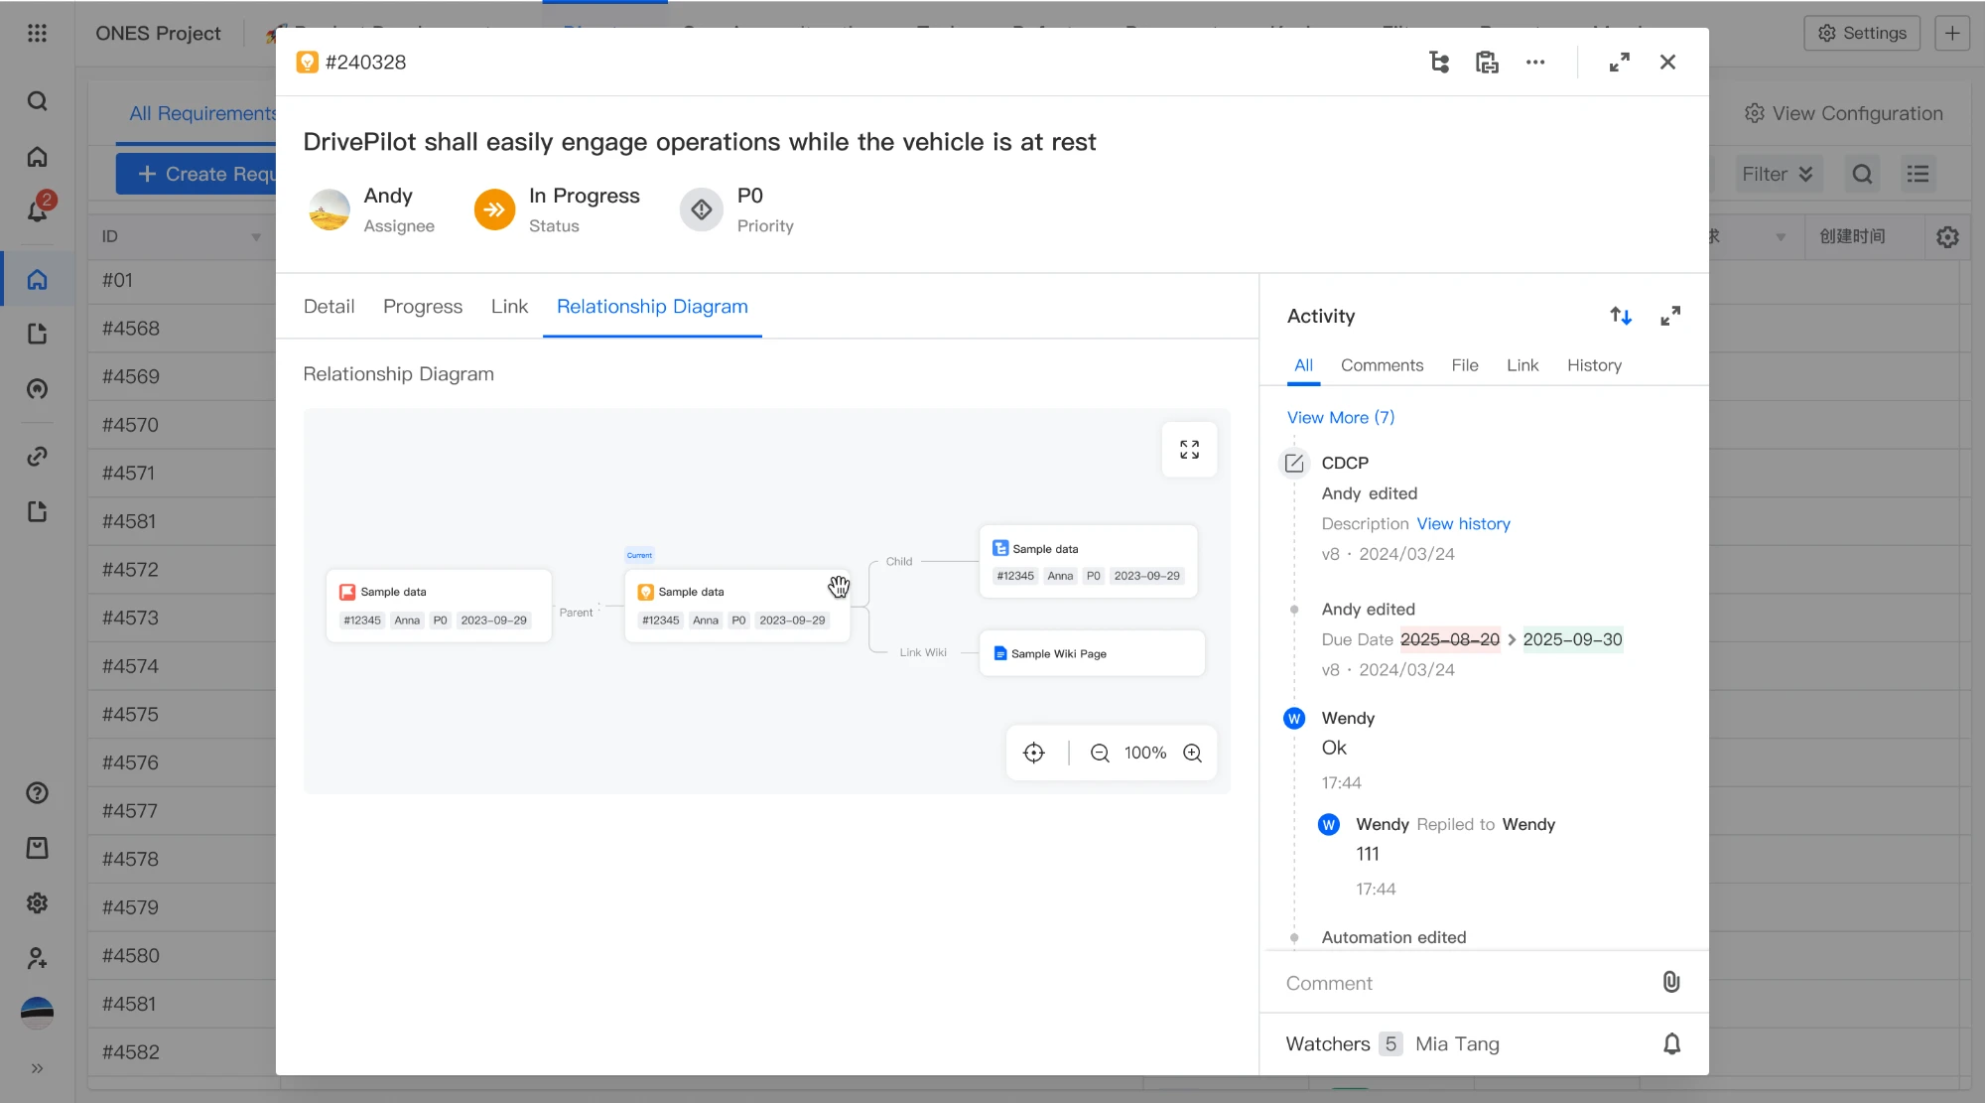The height and width of the screenshot is (1103, 1985).
Task: Open the link icon in left sidebar
Action: coord(37,457)
